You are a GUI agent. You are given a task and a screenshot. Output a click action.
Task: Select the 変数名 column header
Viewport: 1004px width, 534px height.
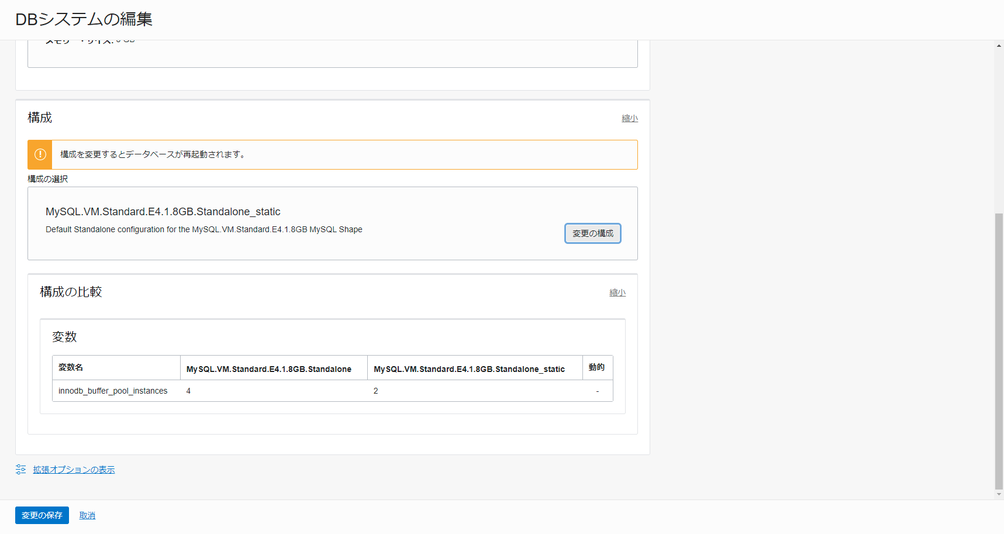click(x=116, y=367)
